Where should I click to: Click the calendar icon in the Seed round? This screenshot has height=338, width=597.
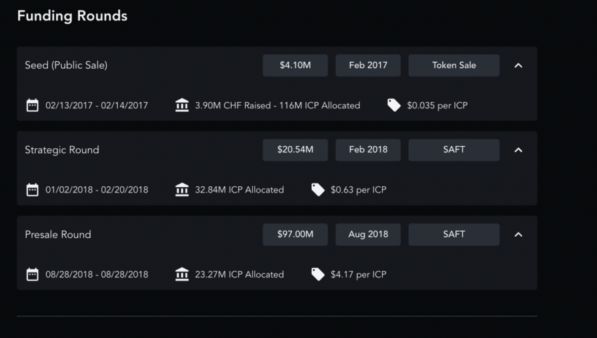[x=32, y=105]
